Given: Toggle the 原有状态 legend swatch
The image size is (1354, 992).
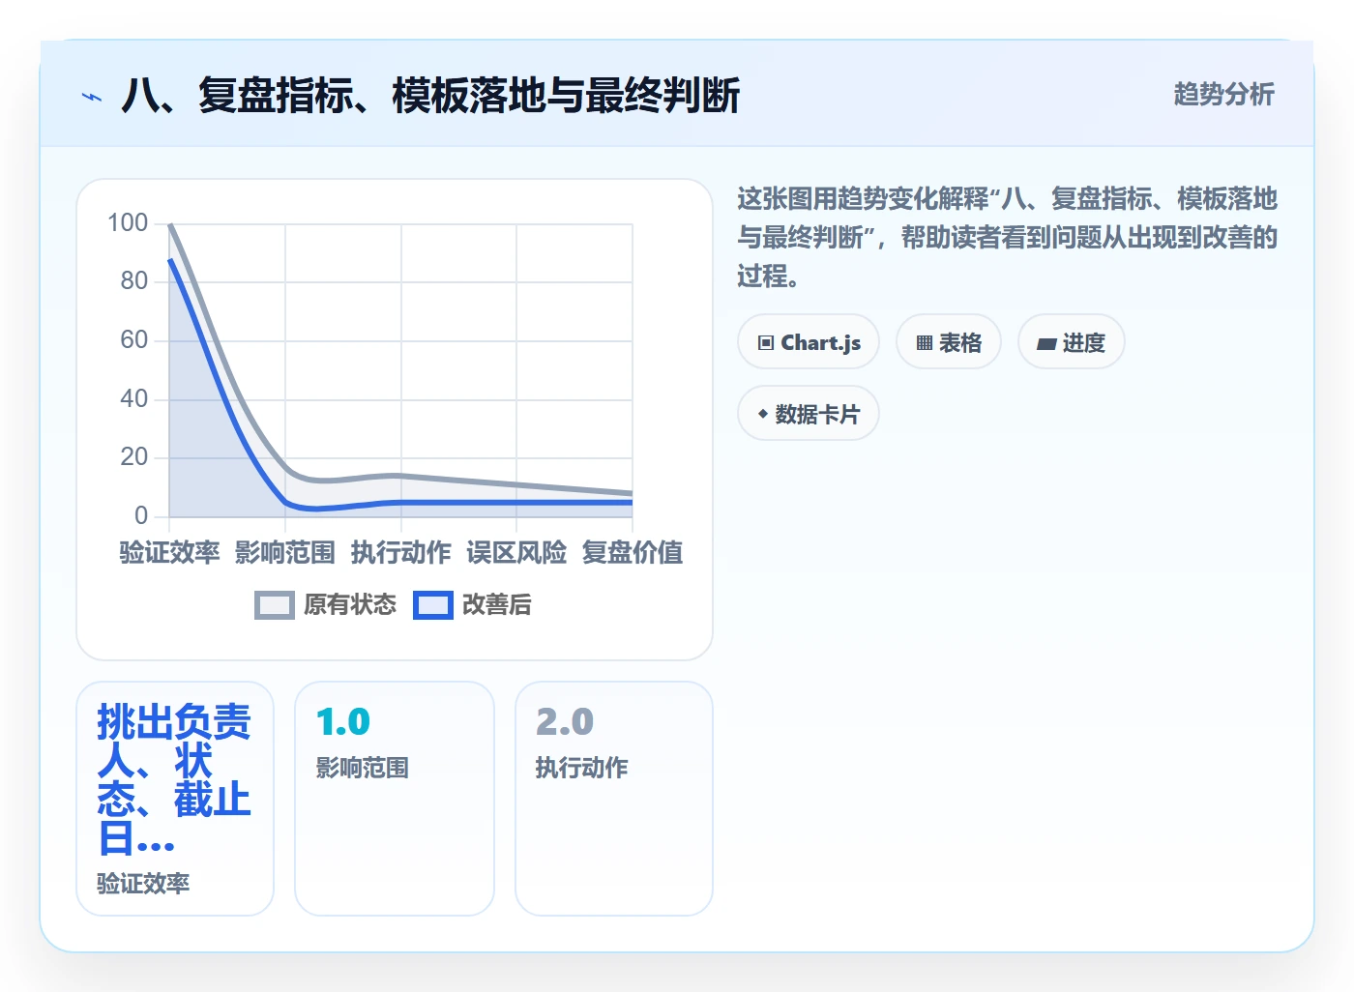Looking at the screenshot, I should 275,605.
